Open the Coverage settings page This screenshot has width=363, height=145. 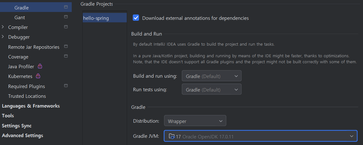18,57
